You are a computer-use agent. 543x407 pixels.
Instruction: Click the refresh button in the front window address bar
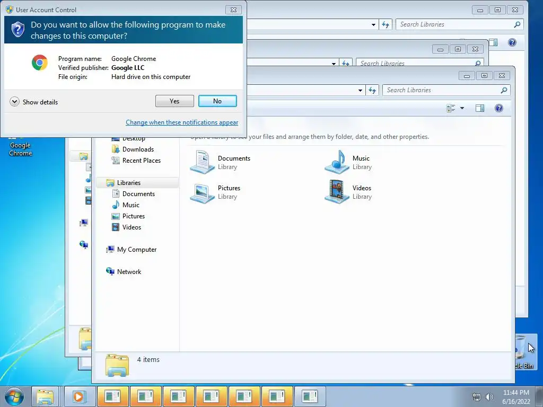click(372, 90)
